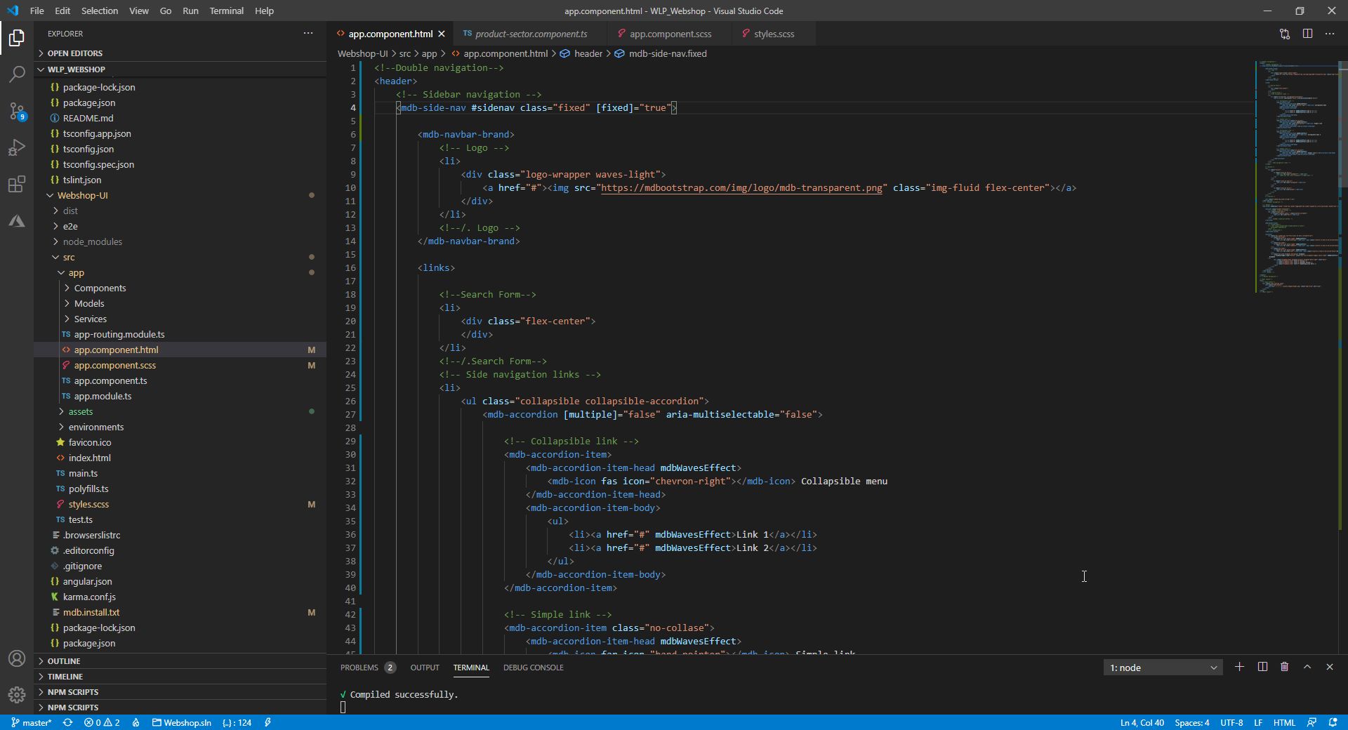
Task: Open app-routing.module.ts in the explorer
Action: (x=119, y=334)
